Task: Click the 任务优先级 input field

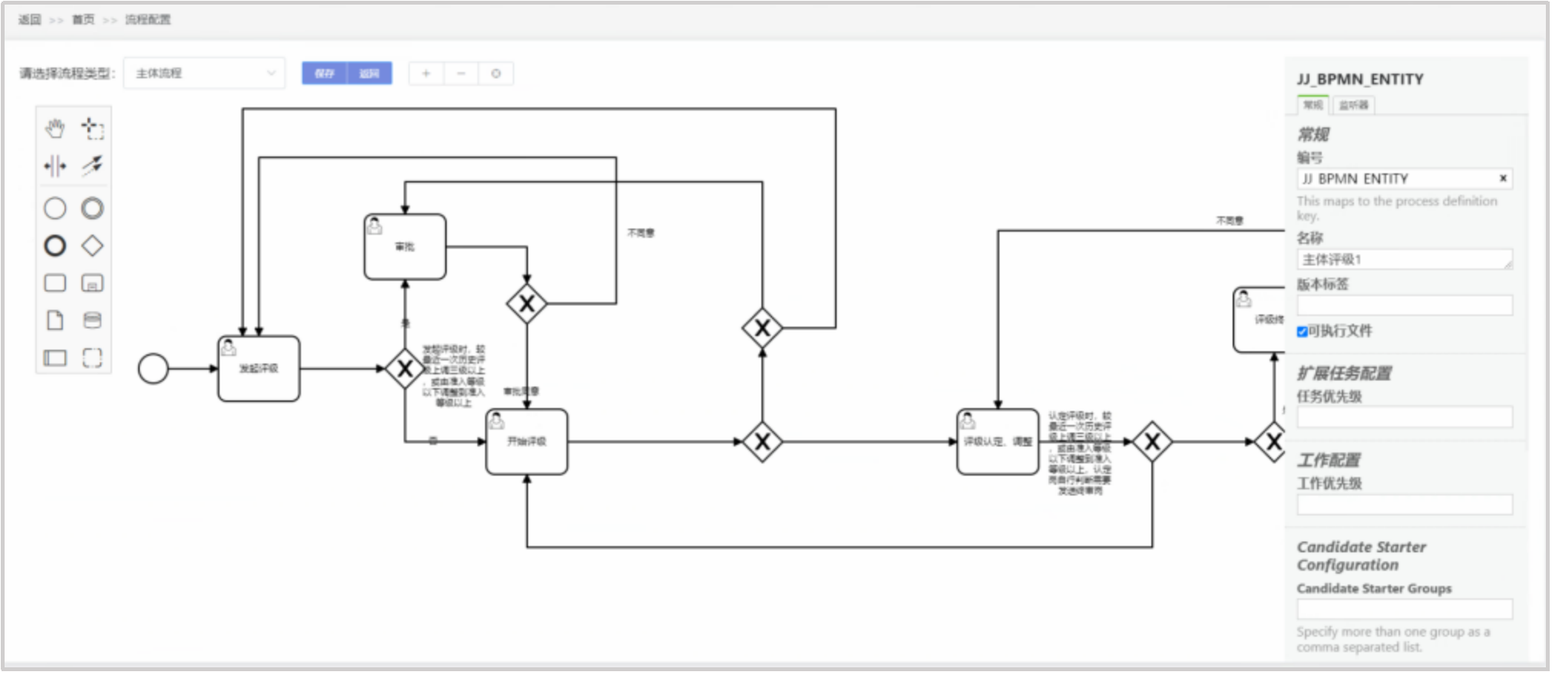Action: (1405, 417)
